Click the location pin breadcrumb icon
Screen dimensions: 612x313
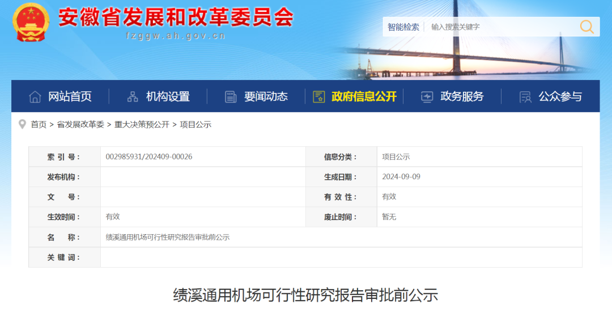pos(22,124)
